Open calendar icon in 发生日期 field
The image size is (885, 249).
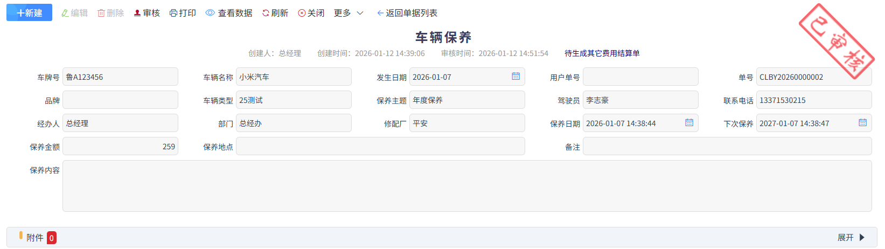[515, 77]
